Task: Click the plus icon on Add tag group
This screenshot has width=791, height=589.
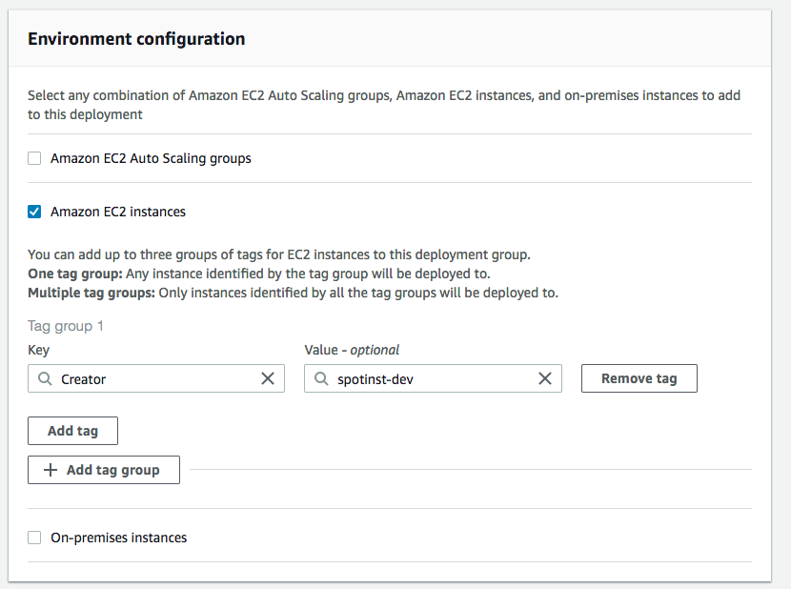Action: 51,470
